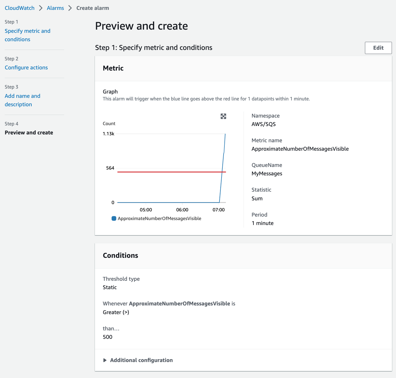Click the Static threshold type value
The image size is (396, 378).
110,287
